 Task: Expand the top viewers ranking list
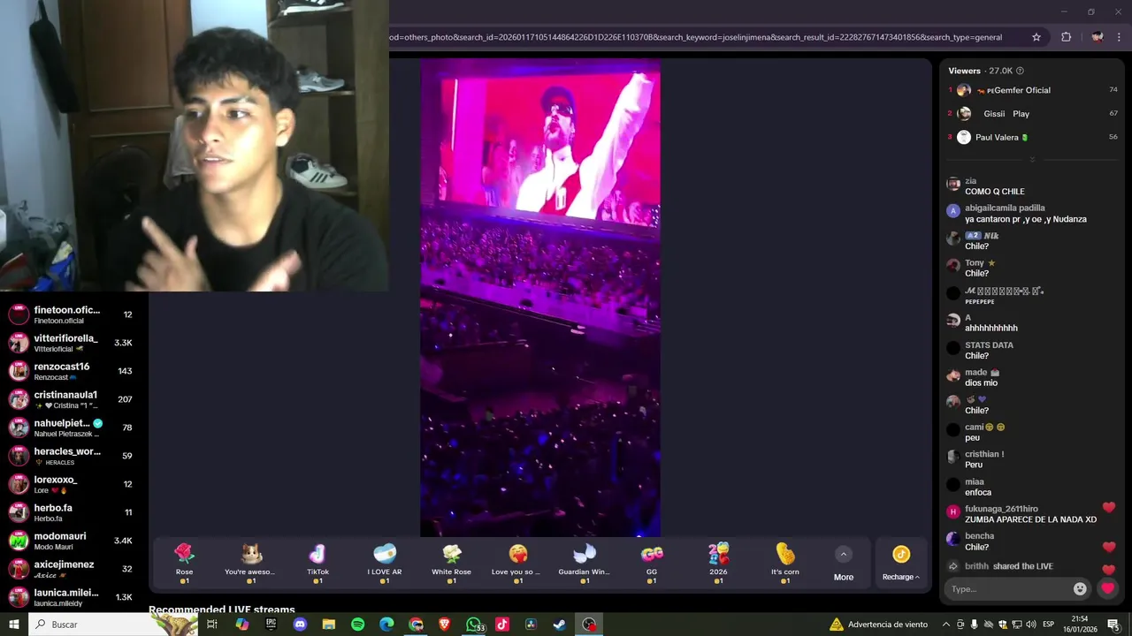click(1032, 159)
